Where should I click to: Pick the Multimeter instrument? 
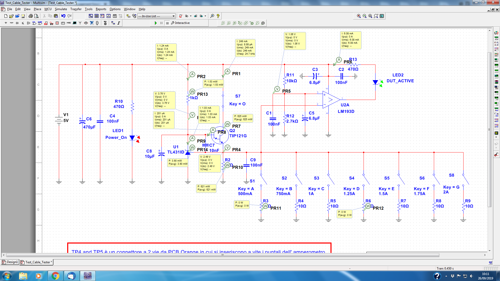point(496,33)
